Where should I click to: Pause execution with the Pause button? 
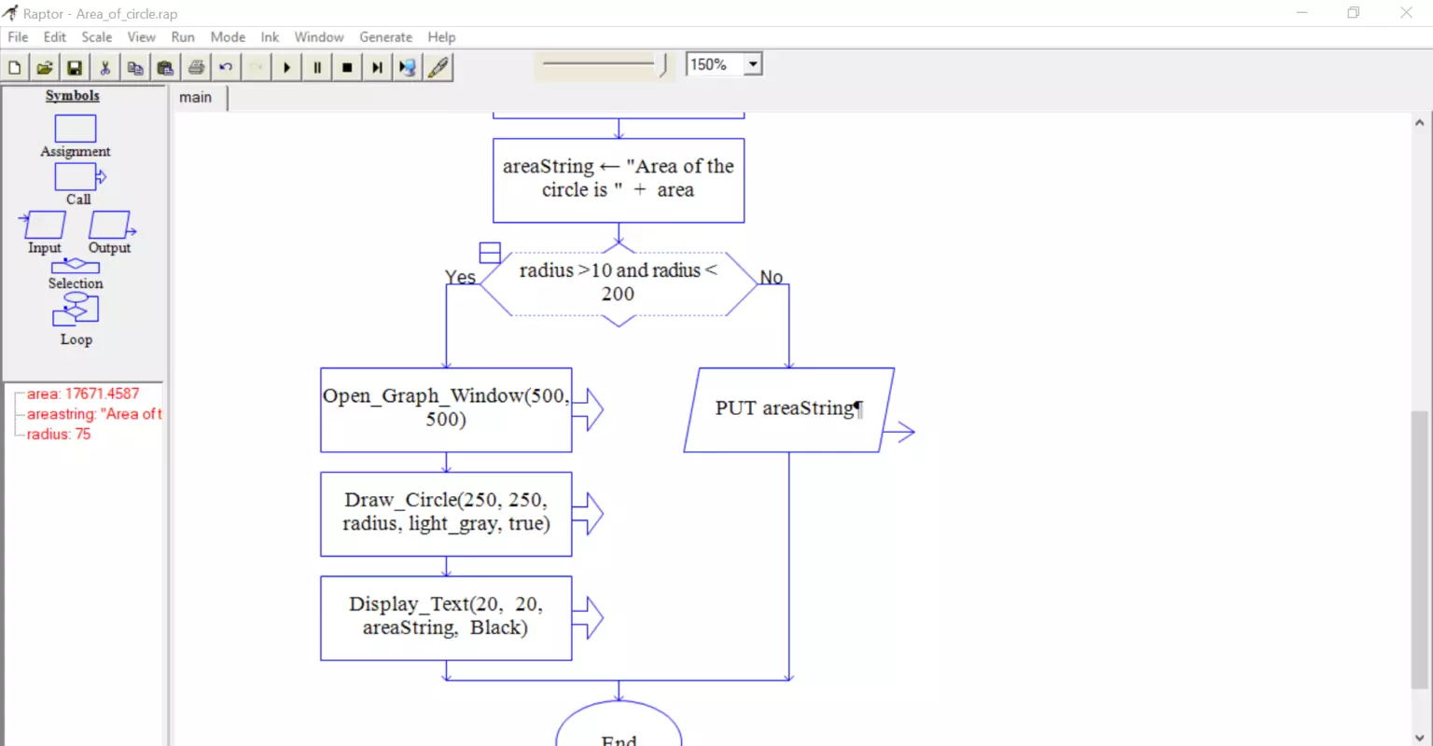tap(317, 67)
